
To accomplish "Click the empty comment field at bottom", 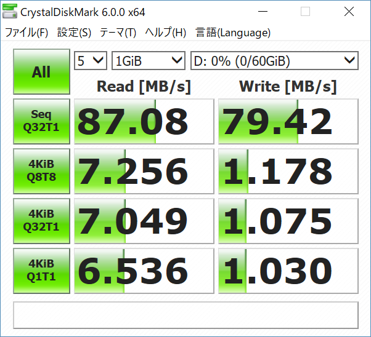I will 185,315.
